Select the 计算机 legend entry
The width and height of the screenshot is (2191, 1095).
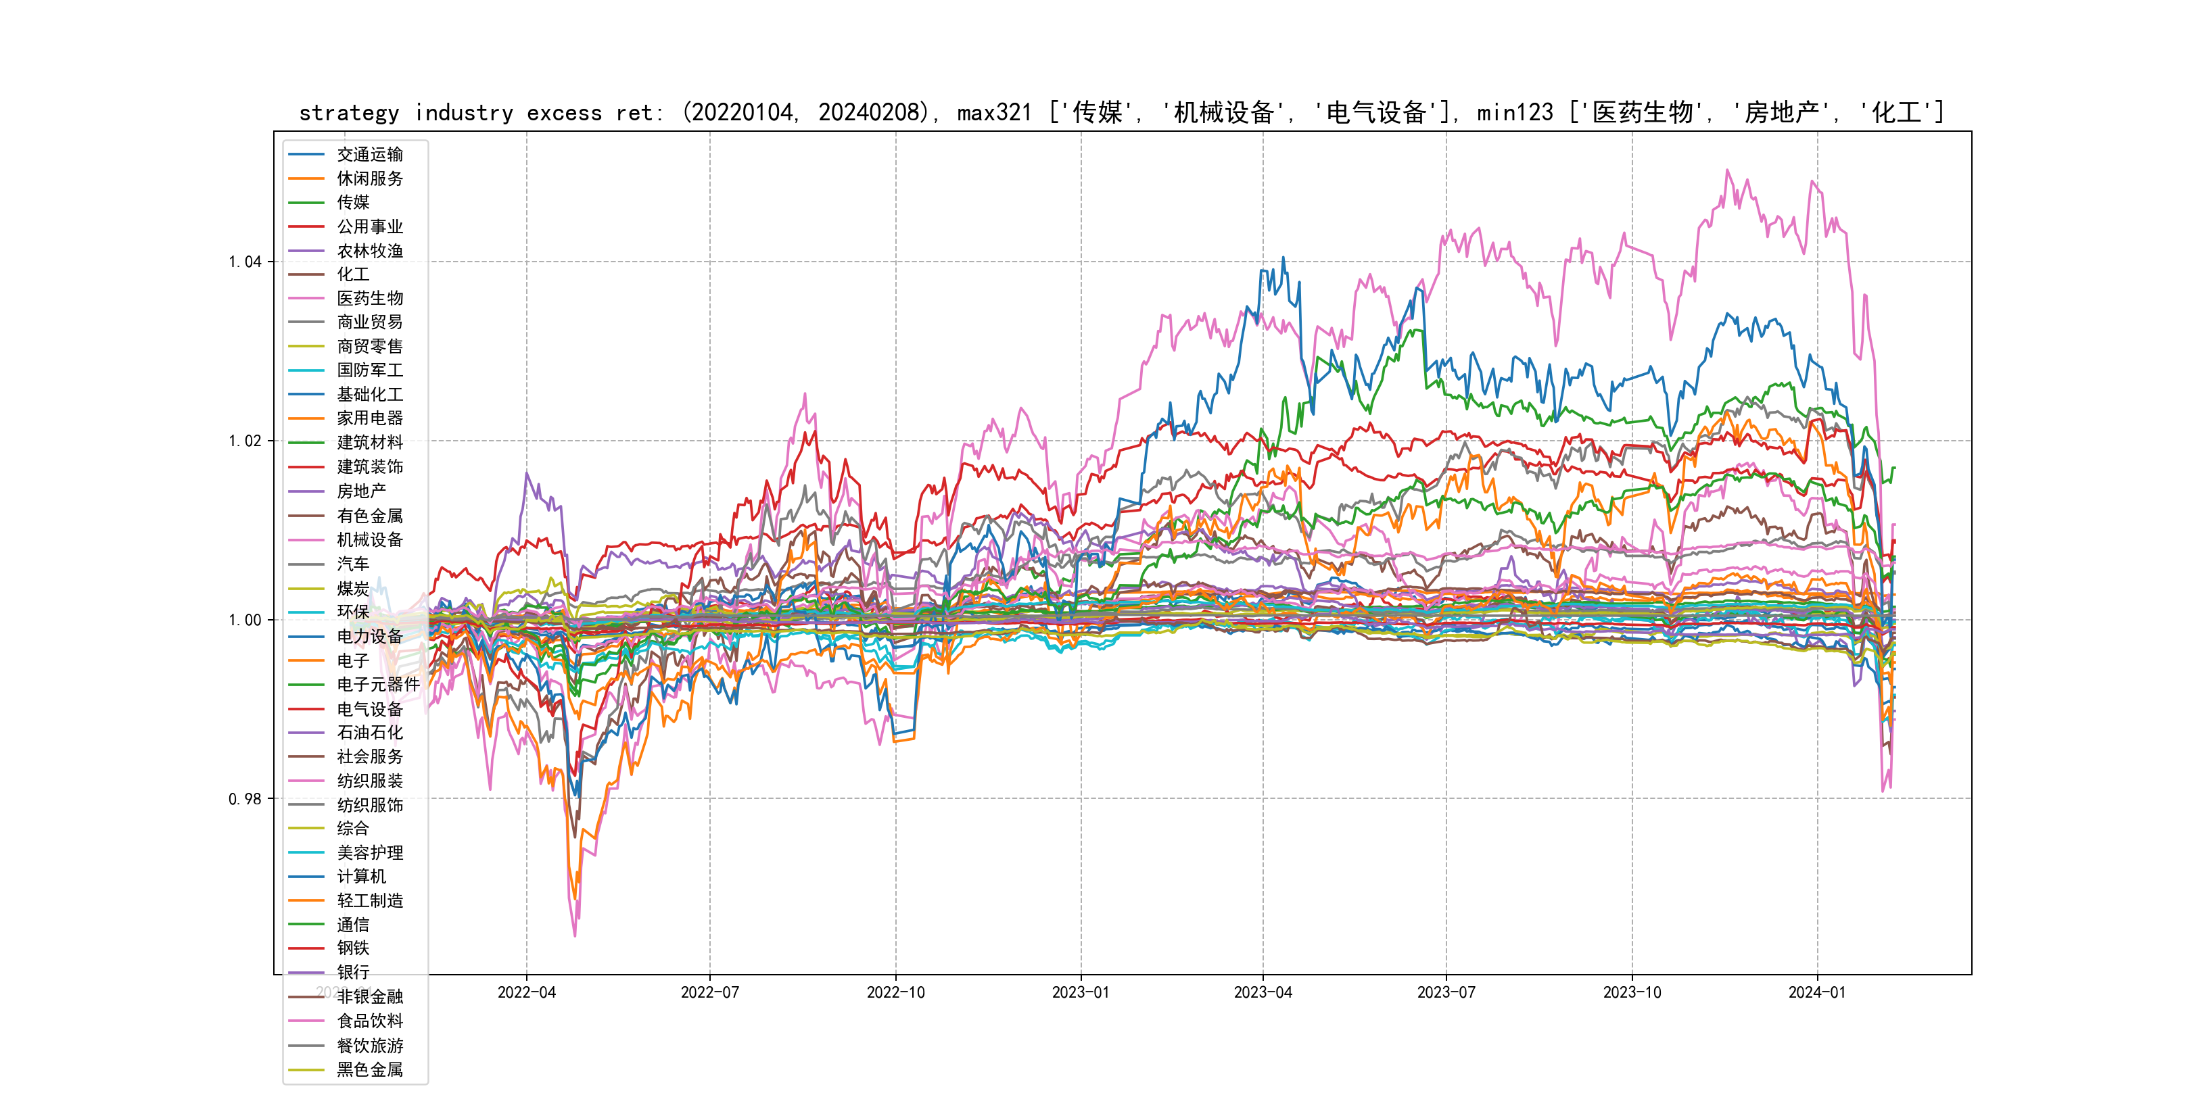360,877
